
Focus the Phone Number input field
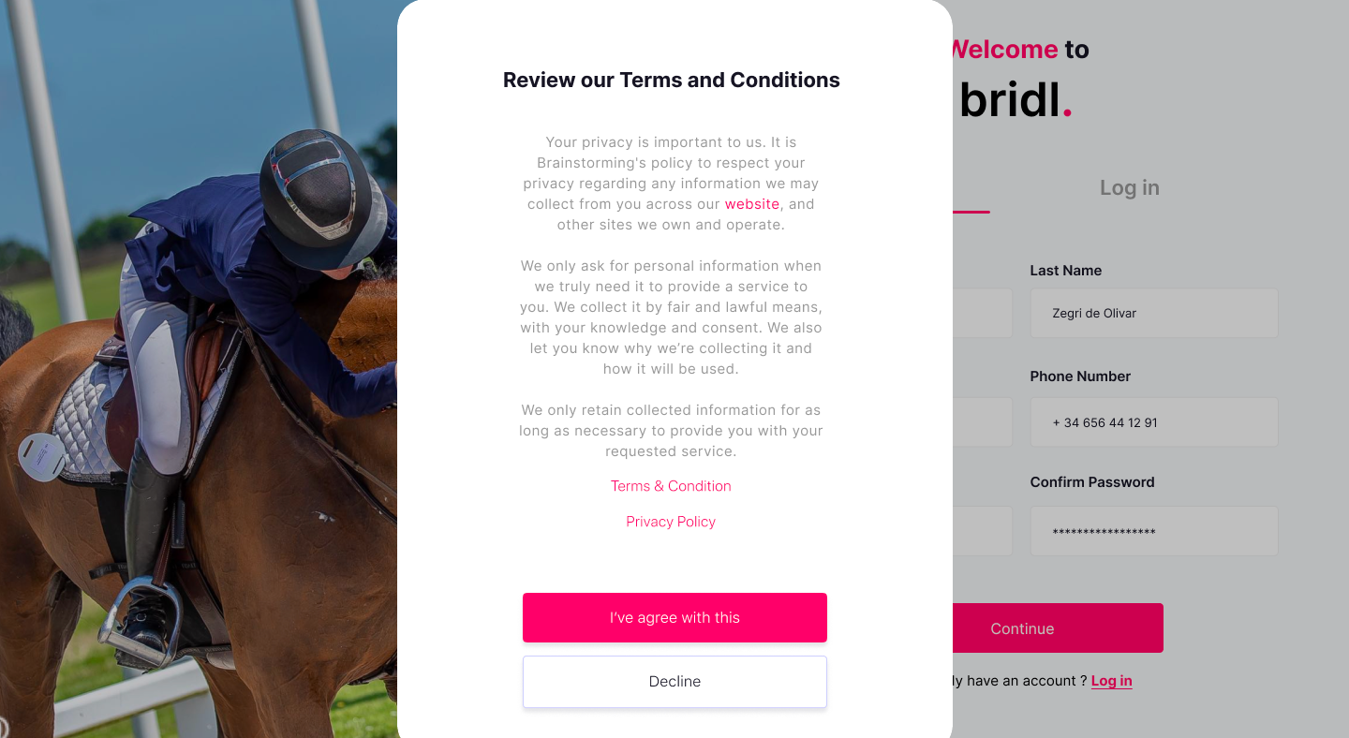point(1153,422)
